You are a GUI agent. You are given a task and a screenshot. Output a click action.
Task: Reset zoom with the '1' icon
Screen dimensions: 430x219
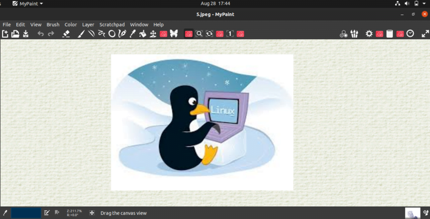[230, 34]
